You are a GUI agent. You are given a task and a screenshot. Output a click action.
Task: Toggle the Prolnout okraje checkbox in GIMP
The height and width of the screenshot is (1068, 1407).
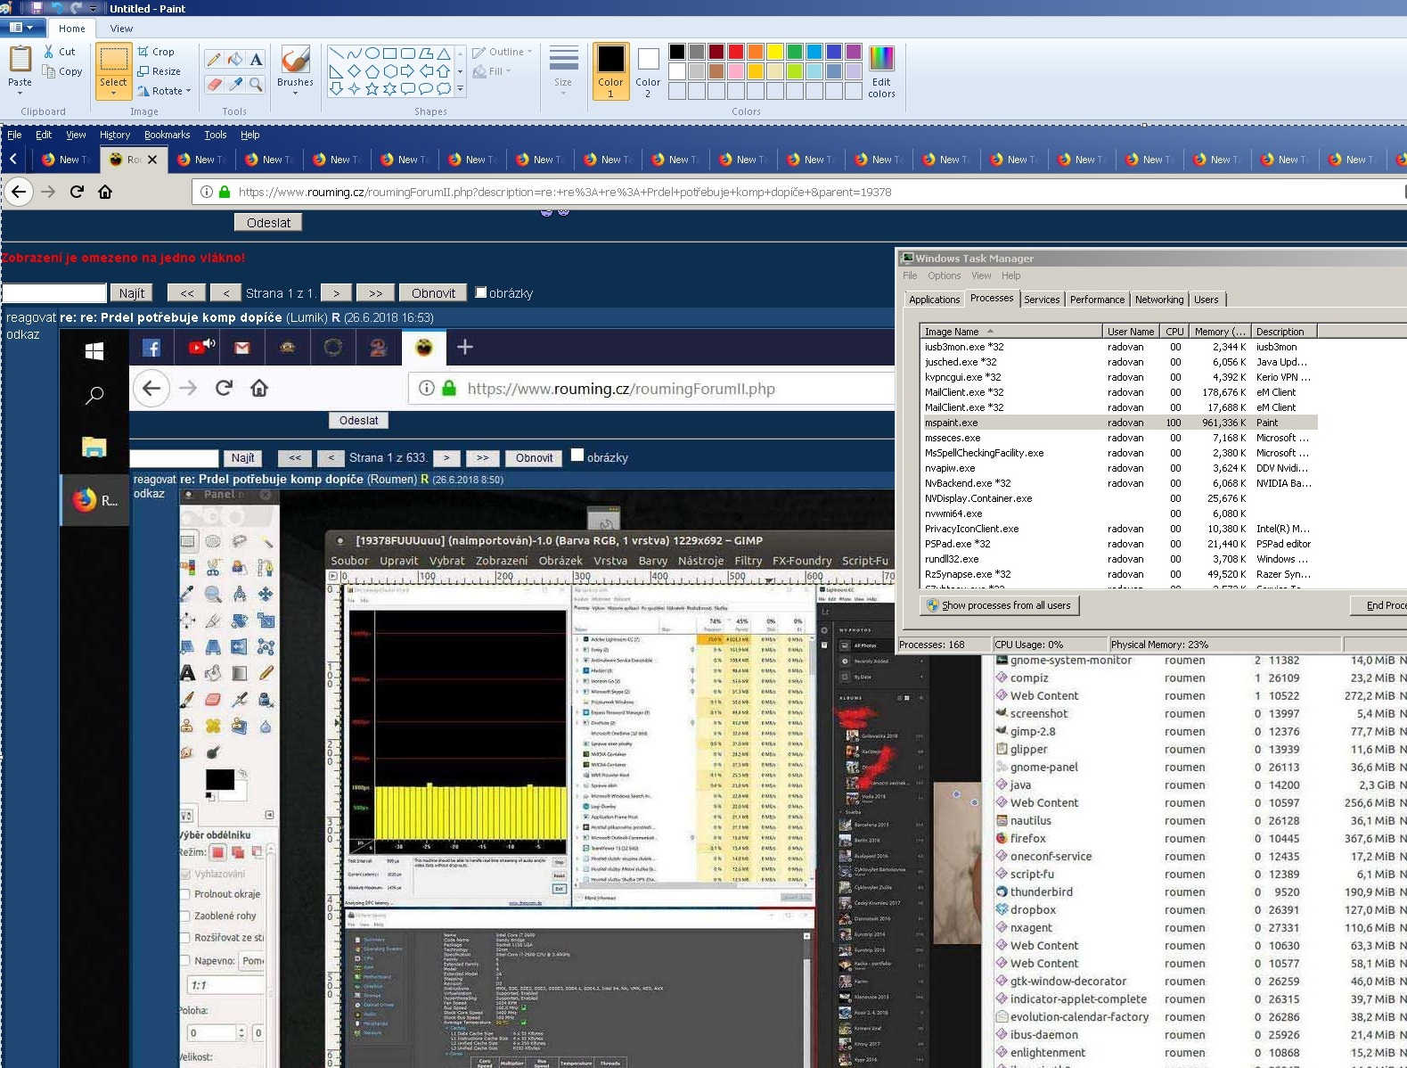185,894
